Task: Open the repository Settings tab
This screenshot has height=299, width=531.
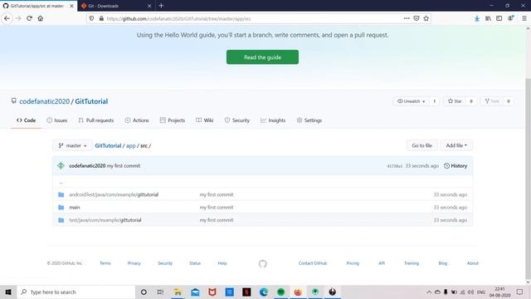Action: click(x=309, y=120)
